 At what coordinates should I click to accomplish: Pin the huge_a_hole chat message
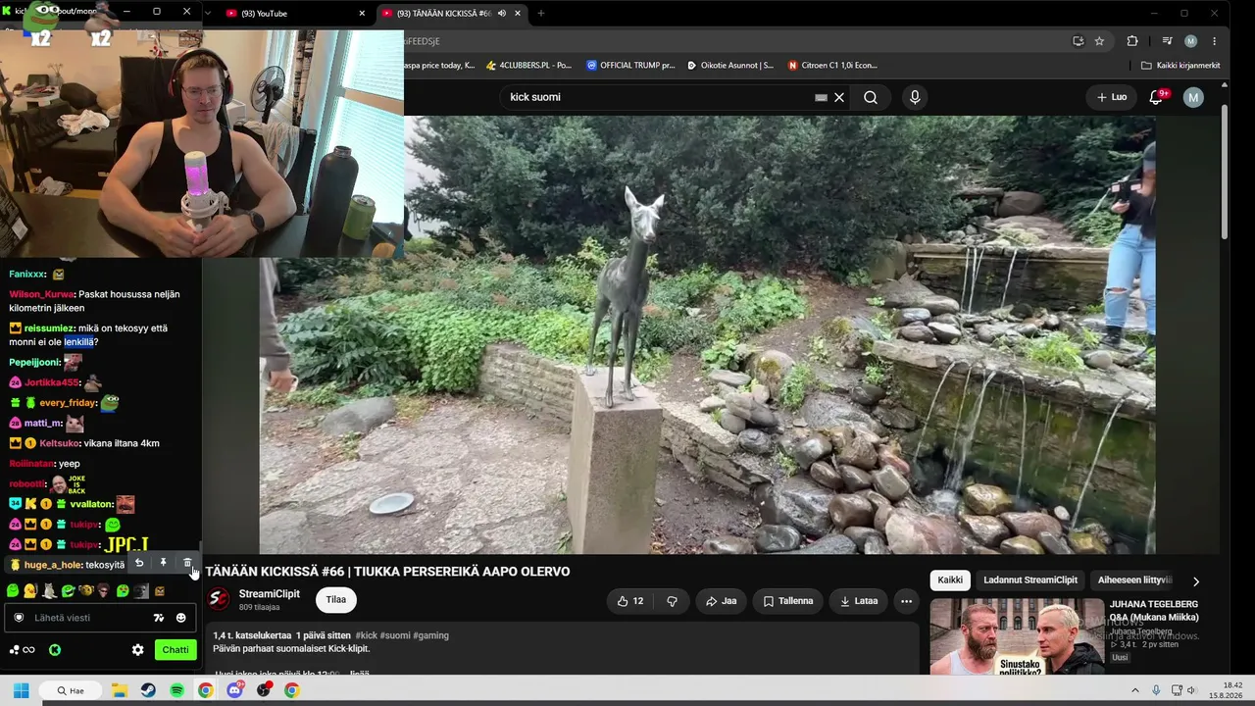click(163, 563)
